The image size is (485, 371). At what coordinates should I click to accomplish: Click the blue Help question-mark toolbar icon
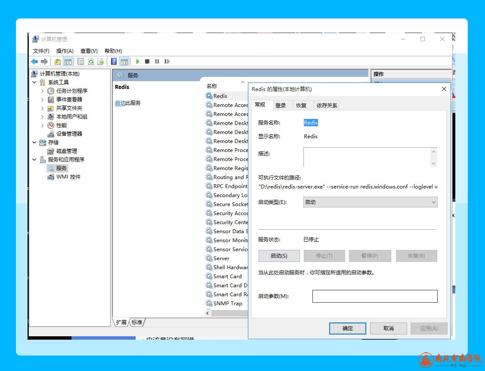pos(114,61)
